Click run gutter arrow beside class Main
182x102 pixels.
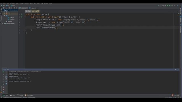pyautogui.click(x=22, y=14)
